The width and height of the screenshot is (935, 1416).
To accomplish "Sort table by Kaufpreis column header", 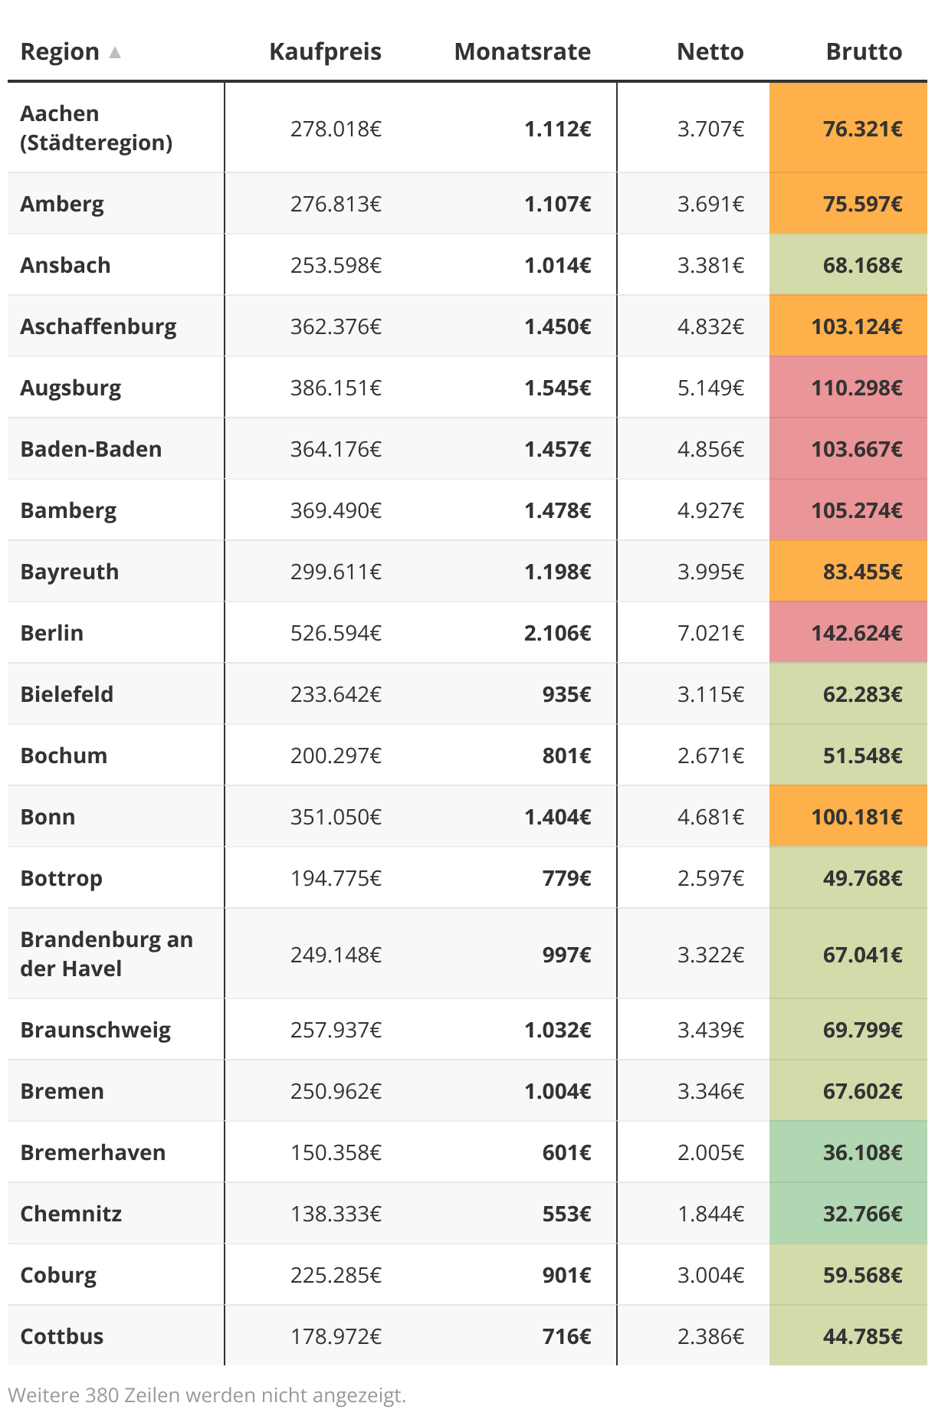I will coord(325,51).
